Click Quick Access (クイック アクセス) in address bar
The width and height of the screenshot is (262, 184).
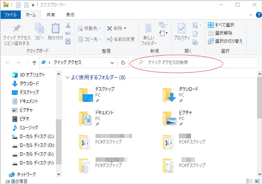coord(67,62)
